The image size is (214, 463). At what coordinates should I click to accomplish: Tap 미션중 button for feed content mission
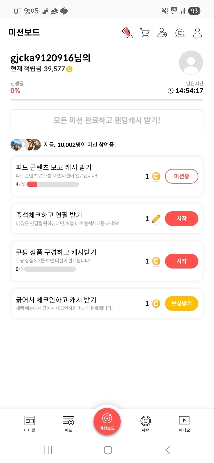coord(182,176)
